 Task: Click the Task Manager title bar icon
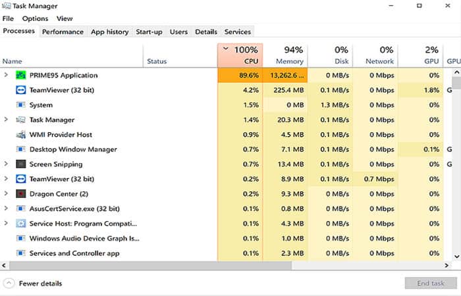click(x=6, y=5)
